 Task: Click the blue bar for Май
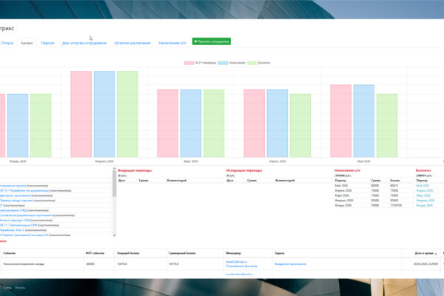click(364, 121)
